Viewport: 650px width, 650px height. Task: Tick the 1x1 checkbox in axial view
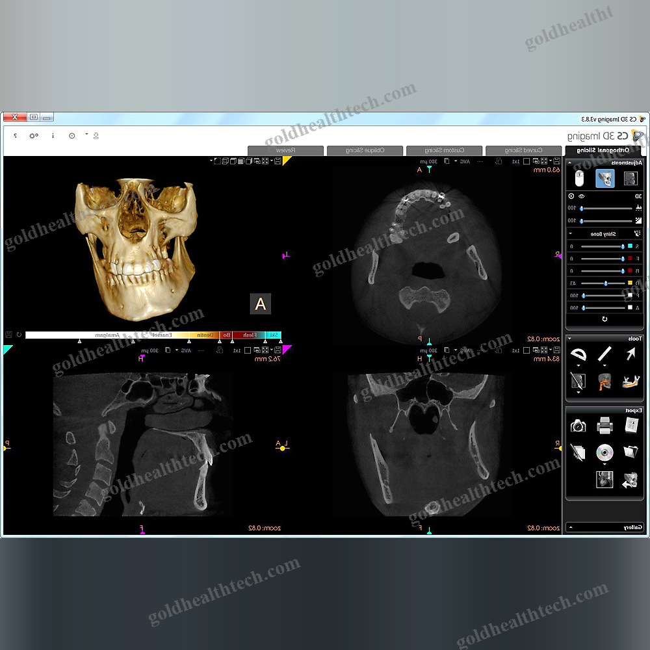526,161
